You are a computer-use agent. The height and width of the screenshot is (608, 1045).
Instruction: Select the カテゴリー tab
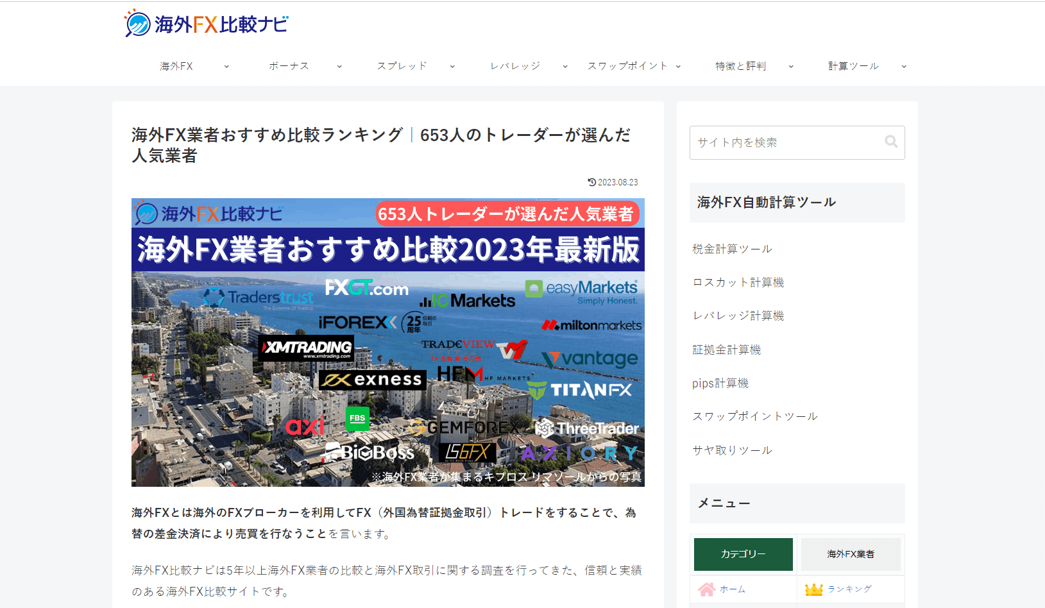[x=743, y=554]
